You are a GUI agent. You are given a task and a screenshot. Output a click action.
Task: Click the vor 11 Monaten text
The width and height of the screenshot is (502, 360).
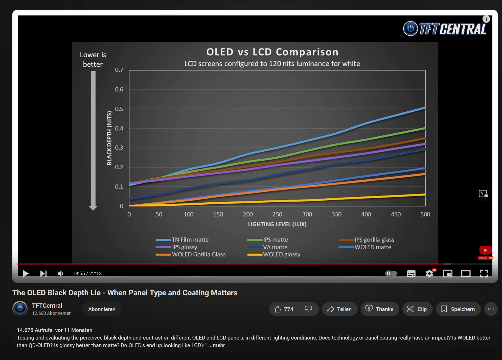coord(74,330)
